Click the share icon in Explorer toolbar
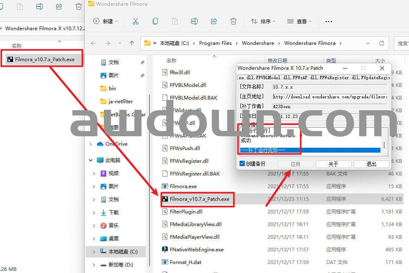 (214, 21)
